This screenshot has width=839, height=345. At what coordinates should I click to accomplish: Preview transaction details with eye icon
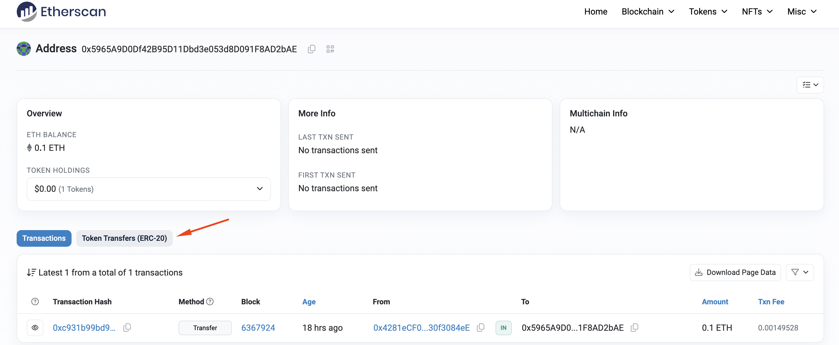[x=35, y=327]
